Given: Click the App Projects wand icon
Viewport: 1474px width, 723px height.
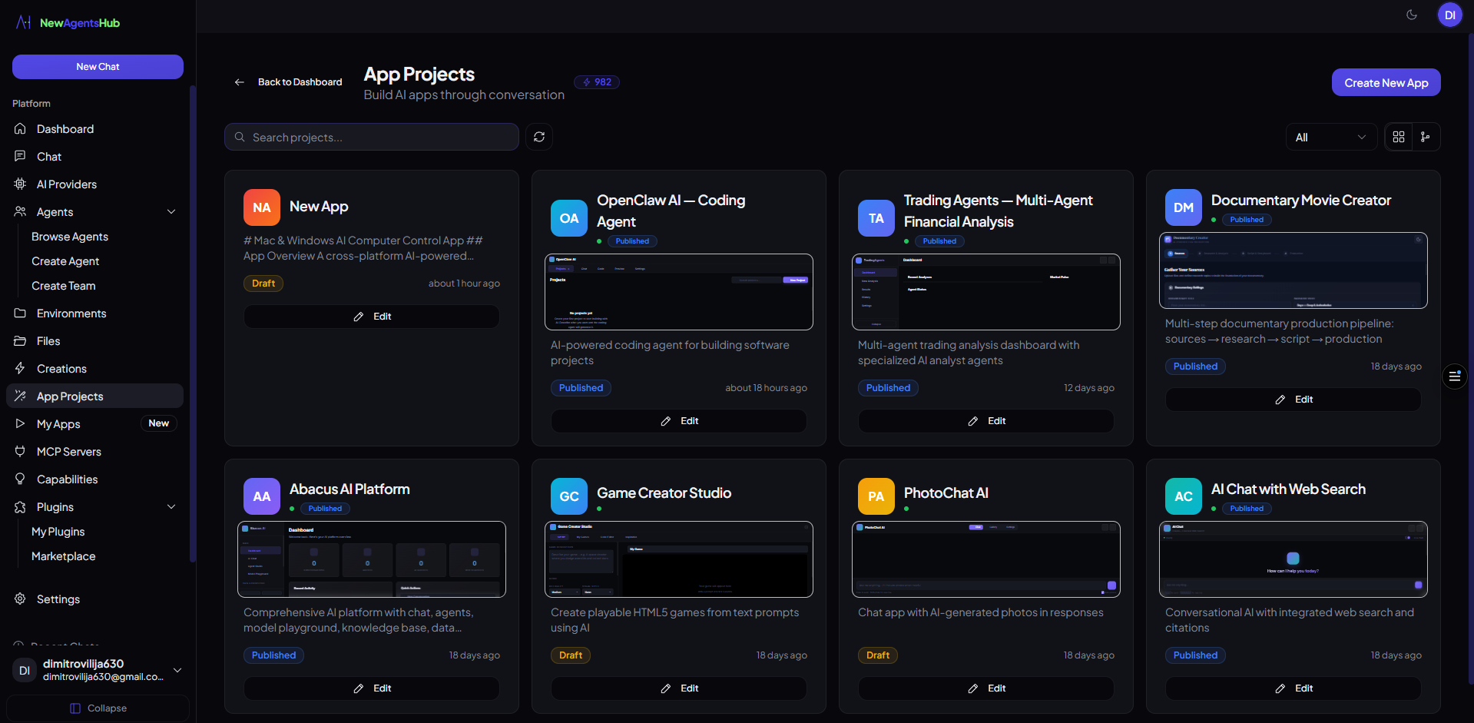Looking at the screenshot, I should 20,396.
